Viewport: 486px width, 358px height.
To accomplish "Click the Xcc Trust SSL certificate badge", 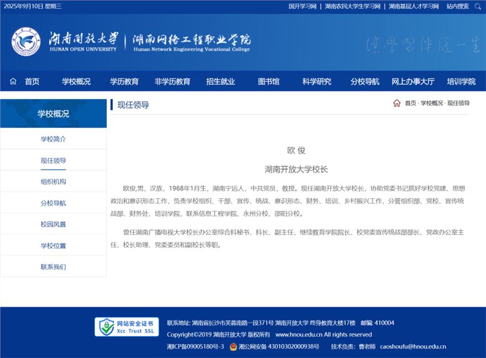I will (x=127, y=327).
